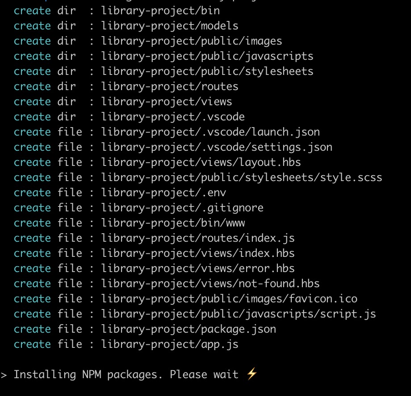
Task: Click the views/error.hbs file path
Action: [198, 268]
